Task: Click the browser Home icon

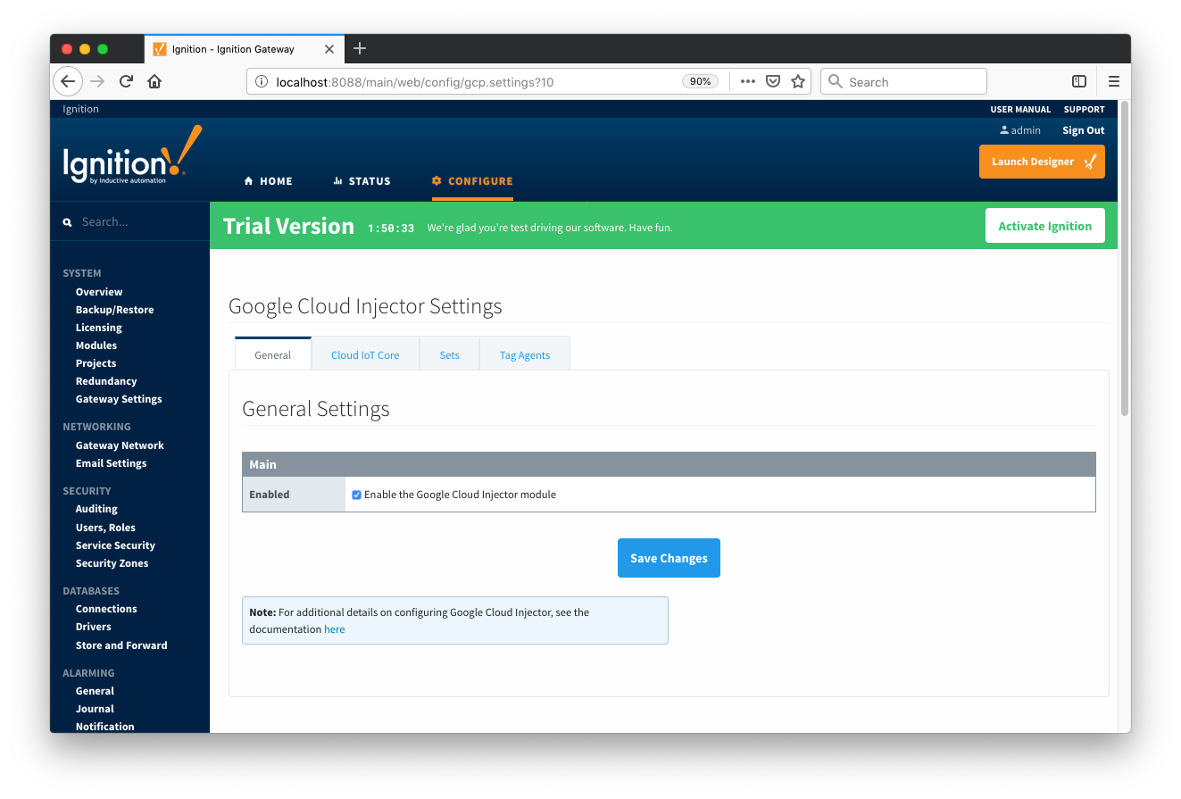Action: pyautogui.click(x=154, y=81)
